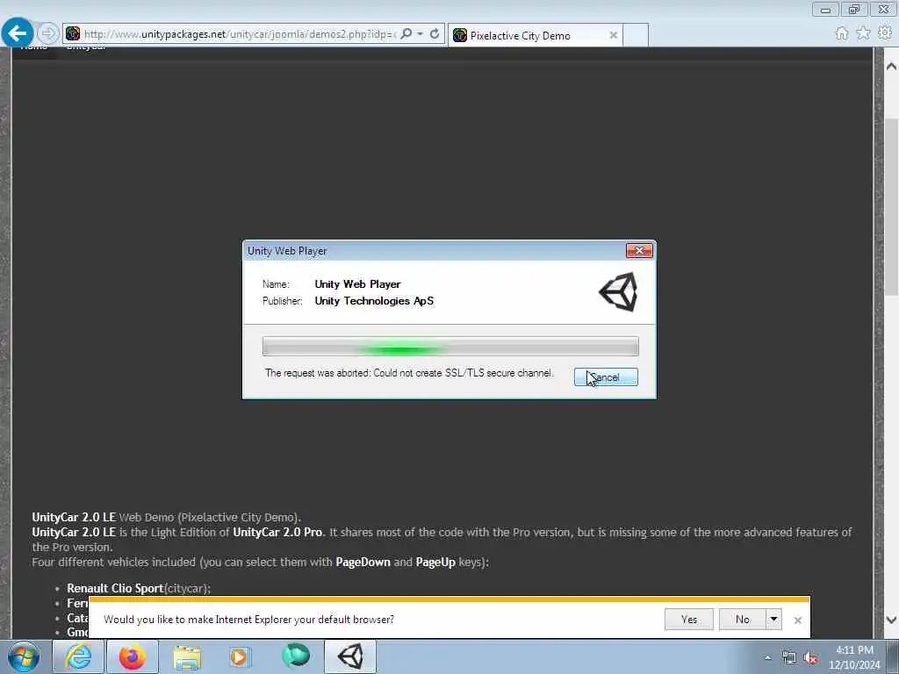The image size is (899, 674).
Task: Click the URL address field
Action: pyautogui.click(x=240, y=34)
